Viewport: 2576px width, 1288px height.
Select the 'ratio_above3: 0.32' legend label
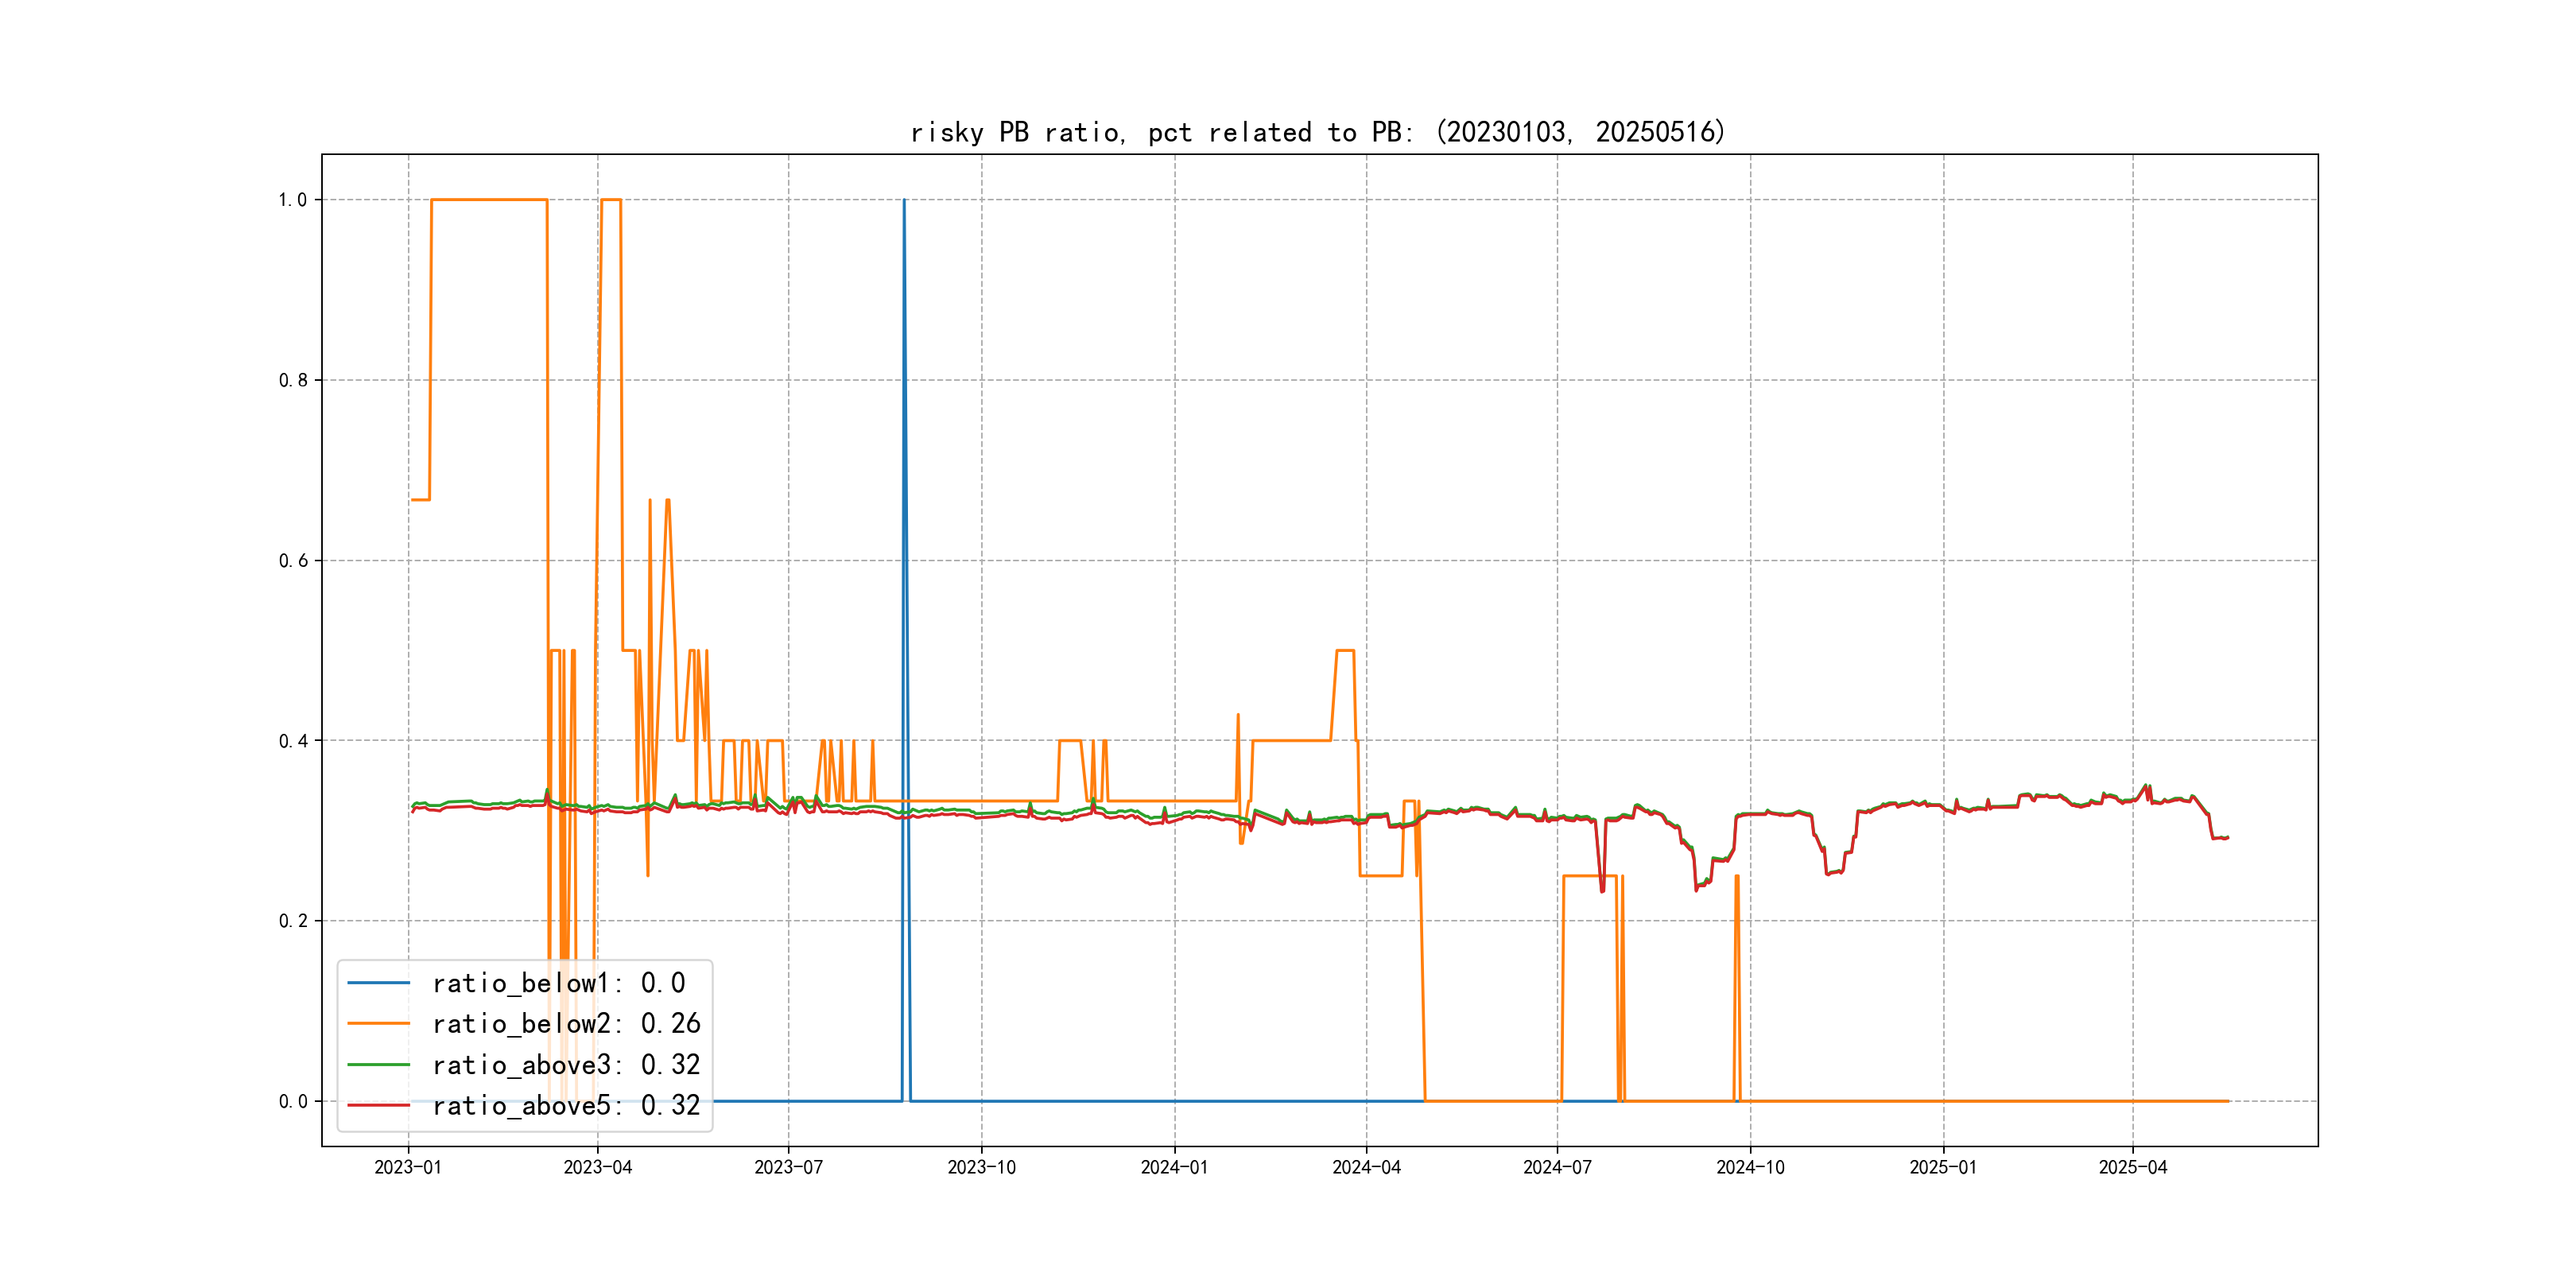coord(566,1065)
